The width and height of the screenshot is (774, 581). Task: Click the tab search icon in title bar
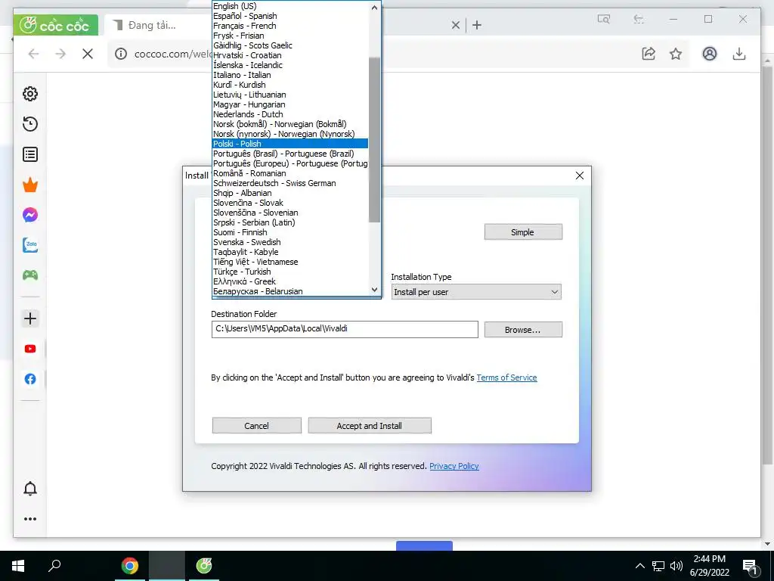point(604,19)
